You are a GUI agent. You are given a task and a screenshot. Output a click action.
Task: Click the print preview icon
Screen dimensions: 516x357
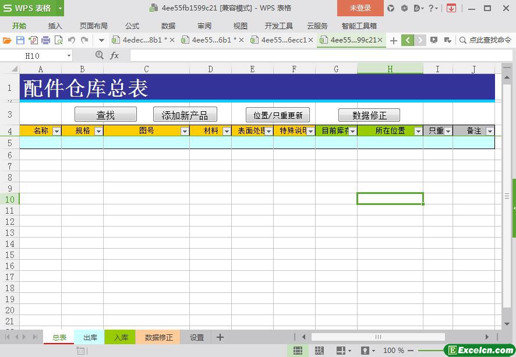point(58,40)
